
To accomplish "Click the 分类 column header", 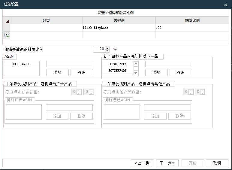I will coord(46,20).
